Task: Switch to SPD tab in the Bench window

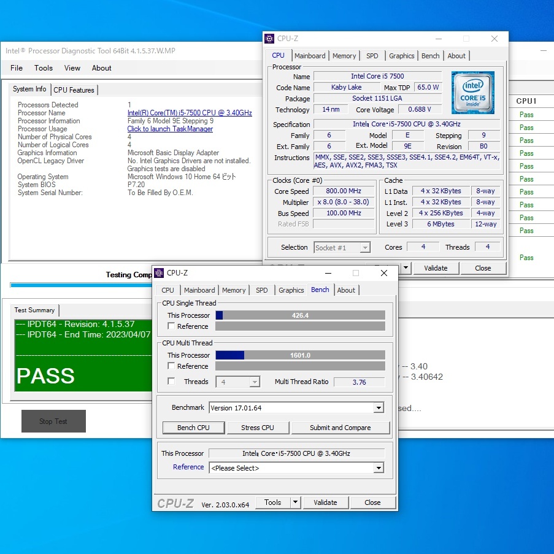Action: pos(262,290)
